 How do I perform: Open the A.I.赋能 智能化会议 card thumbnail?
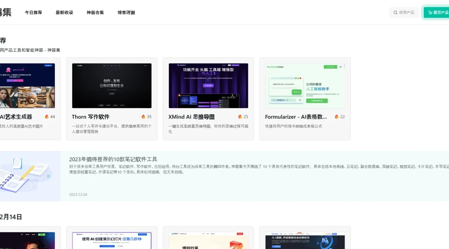305,241
